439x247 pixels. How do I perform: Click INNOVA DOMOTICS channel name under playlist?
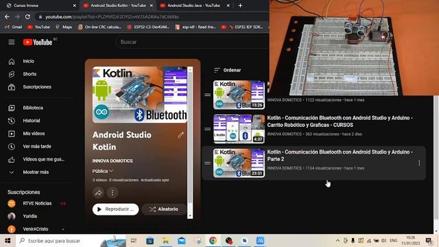click(x=112, y=161)
